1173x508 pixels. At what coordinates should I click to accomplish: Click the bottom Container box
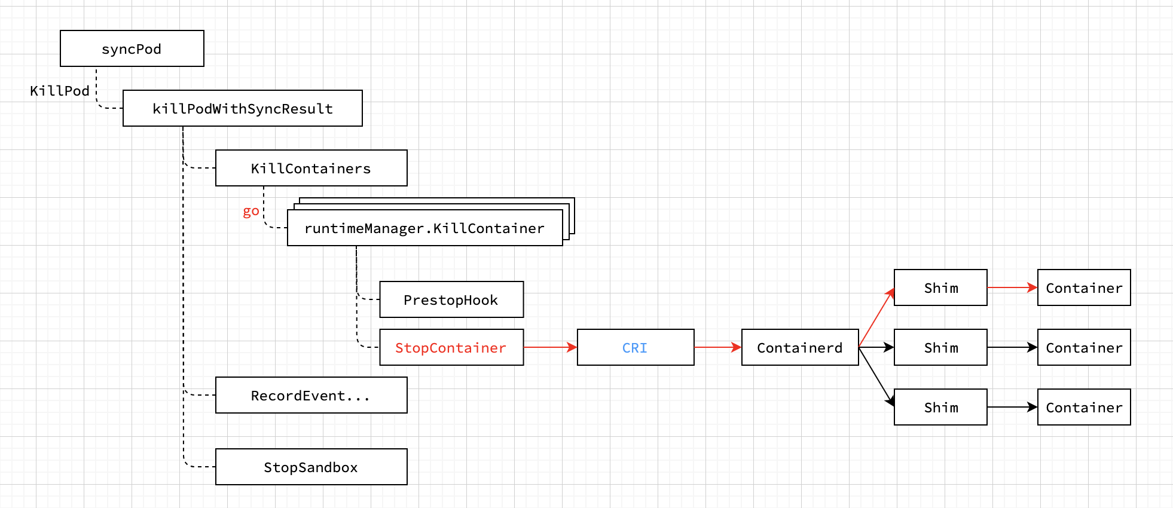pyautogui.click(x=1084, y=407)
